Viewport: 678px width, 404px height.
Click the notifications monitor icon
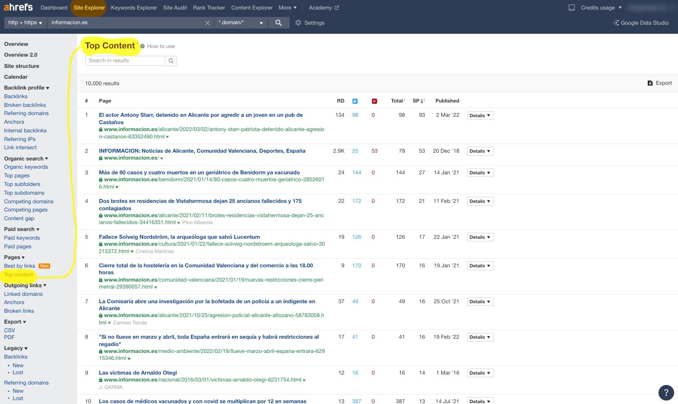coord(571,8)
